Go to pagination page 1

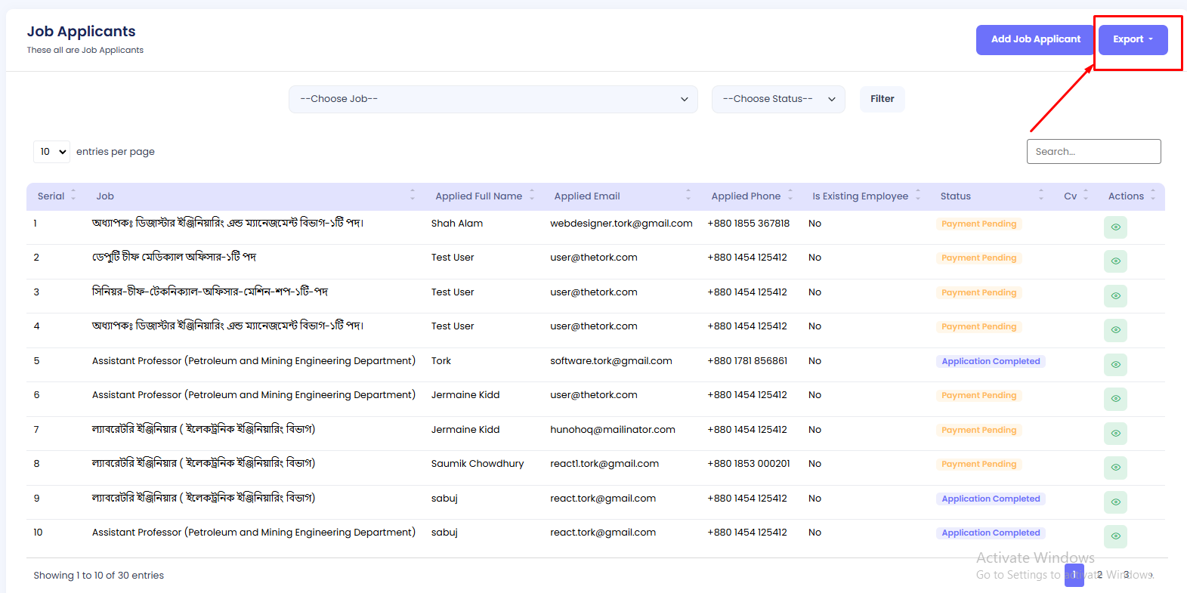pos(1074,575)
